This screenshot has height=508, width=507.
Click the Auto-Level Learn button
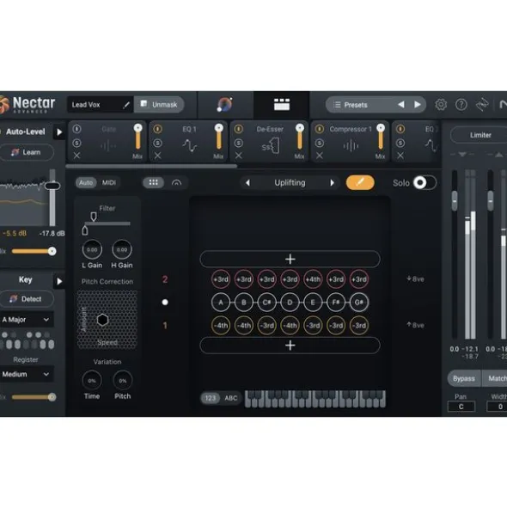tap(27, 152)
